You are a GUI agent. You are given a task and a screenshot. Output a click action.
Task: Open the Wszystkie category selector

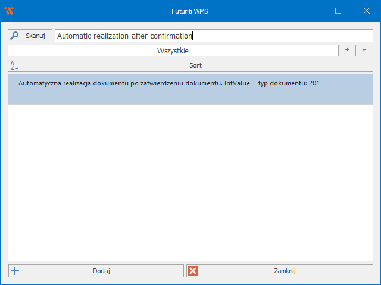coord(173,51)
